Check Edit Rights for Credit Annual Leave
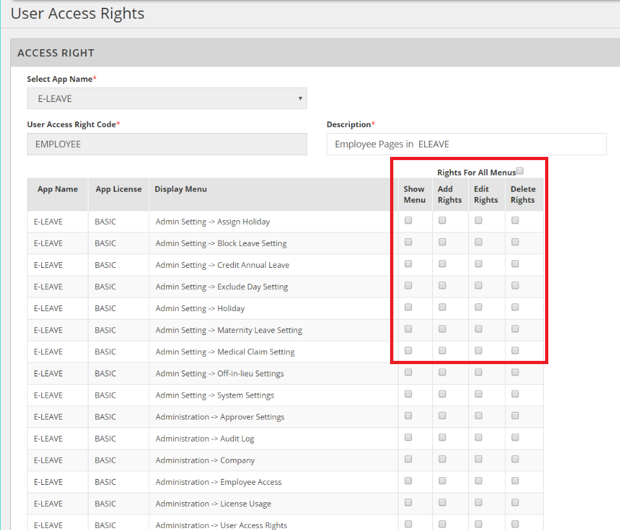Image resolution: width=620 pixels, height=530 pixels. (x=479, y=264)
